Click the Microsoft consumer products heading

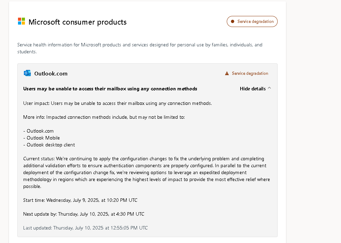click(77, 22)
